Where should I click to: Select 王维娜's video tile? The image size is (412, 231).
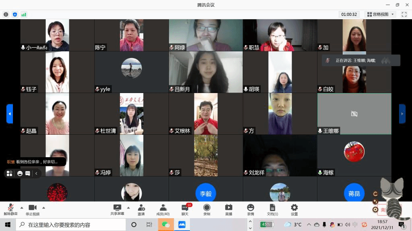(x=354, y=114)
